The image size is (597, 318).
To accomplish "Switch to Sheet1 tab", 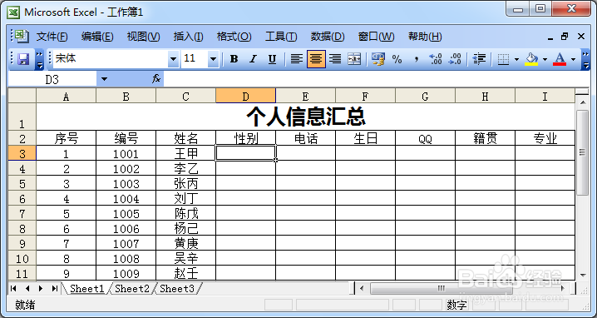I will 87,289.
